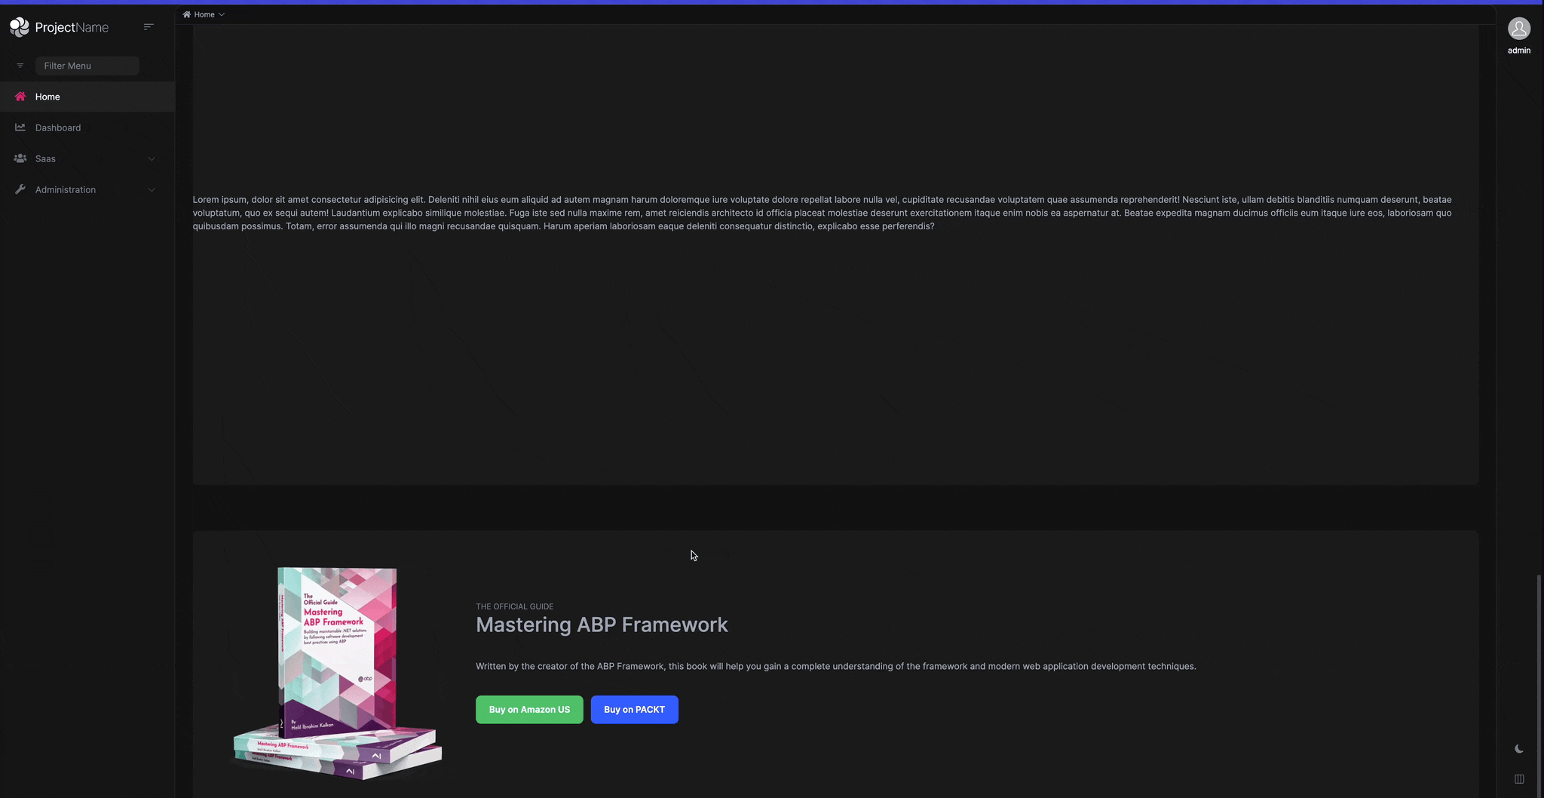
Task: Open the Home menu item
Action: [87, 97]
